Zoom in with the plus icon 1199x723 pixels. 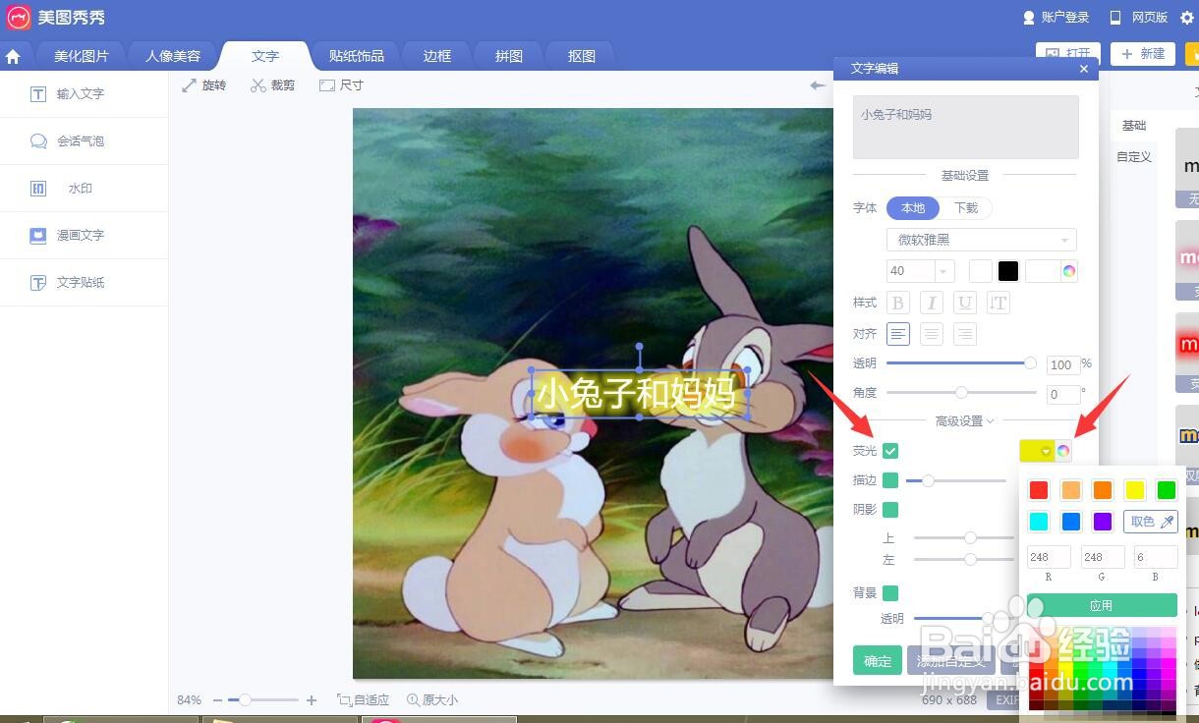pyautogui.click(x=312, y=700)
